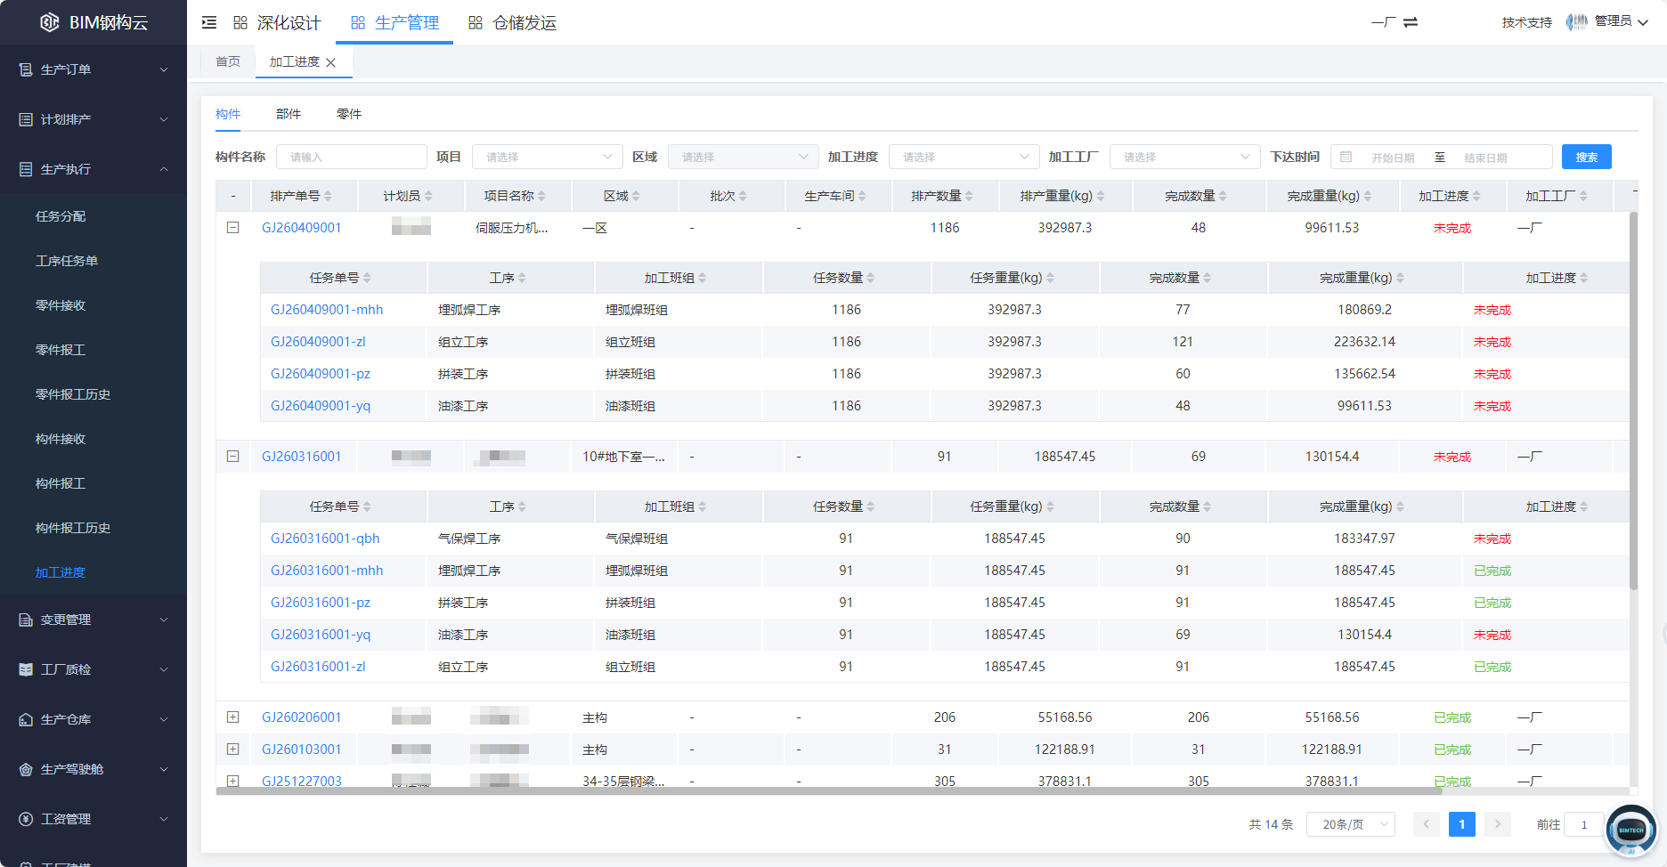Click the calendar icon in date range field
The image size is (1667, 867).
point(1346,157)
